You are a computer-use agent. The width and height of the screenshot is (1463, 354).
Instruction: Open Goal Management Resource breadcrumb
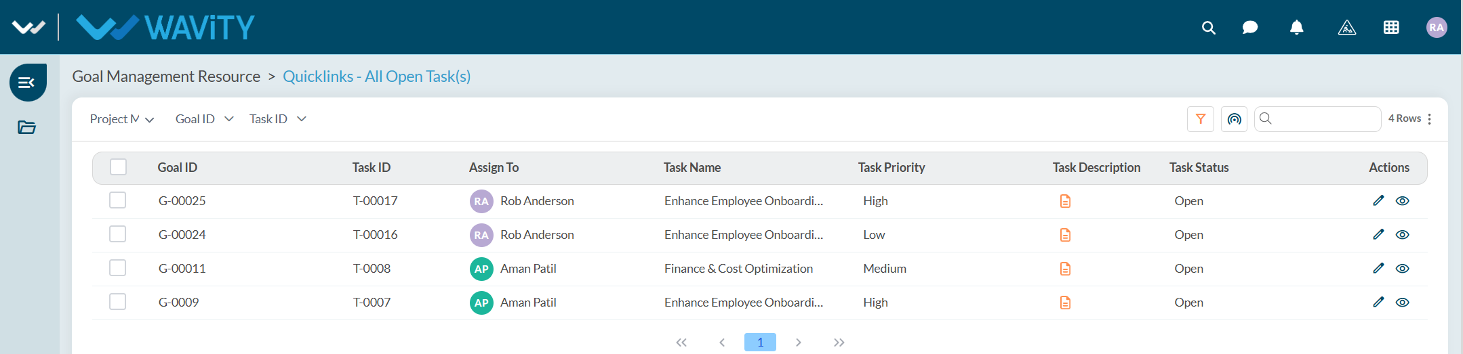(x=166, y=76)
